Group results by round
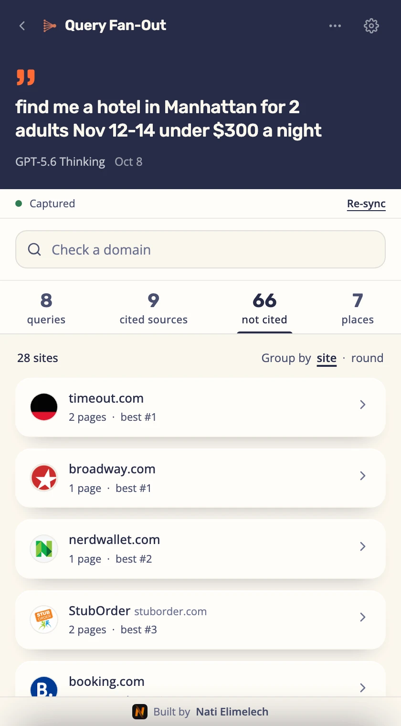Viewport: 401px width, 726px height. coord(367,358)
